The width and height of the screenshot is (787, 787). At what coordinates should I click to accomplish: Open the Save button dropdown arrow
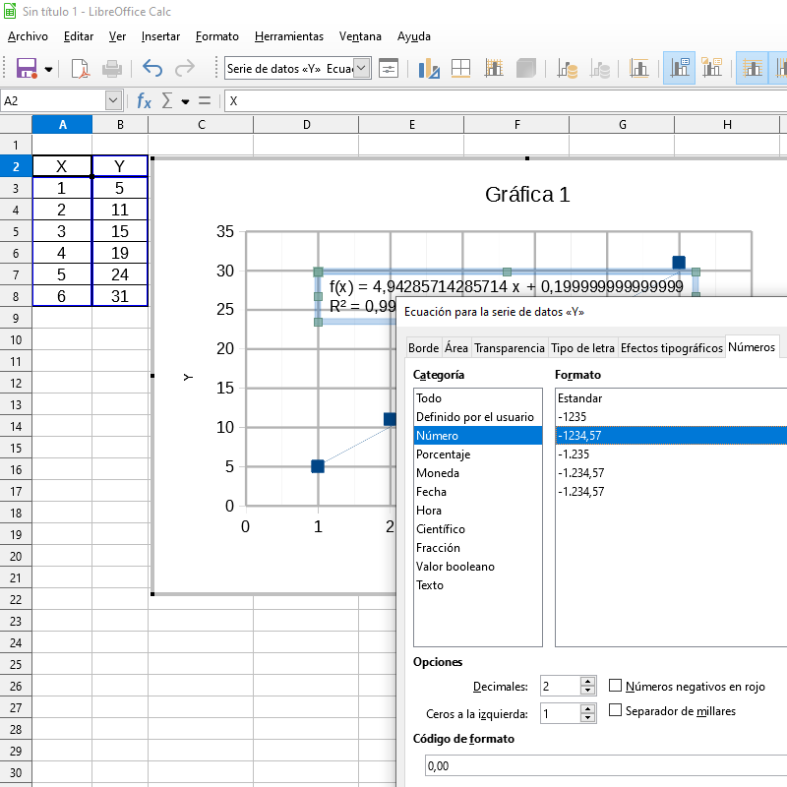pyautogui.click(x=48, y=69)
